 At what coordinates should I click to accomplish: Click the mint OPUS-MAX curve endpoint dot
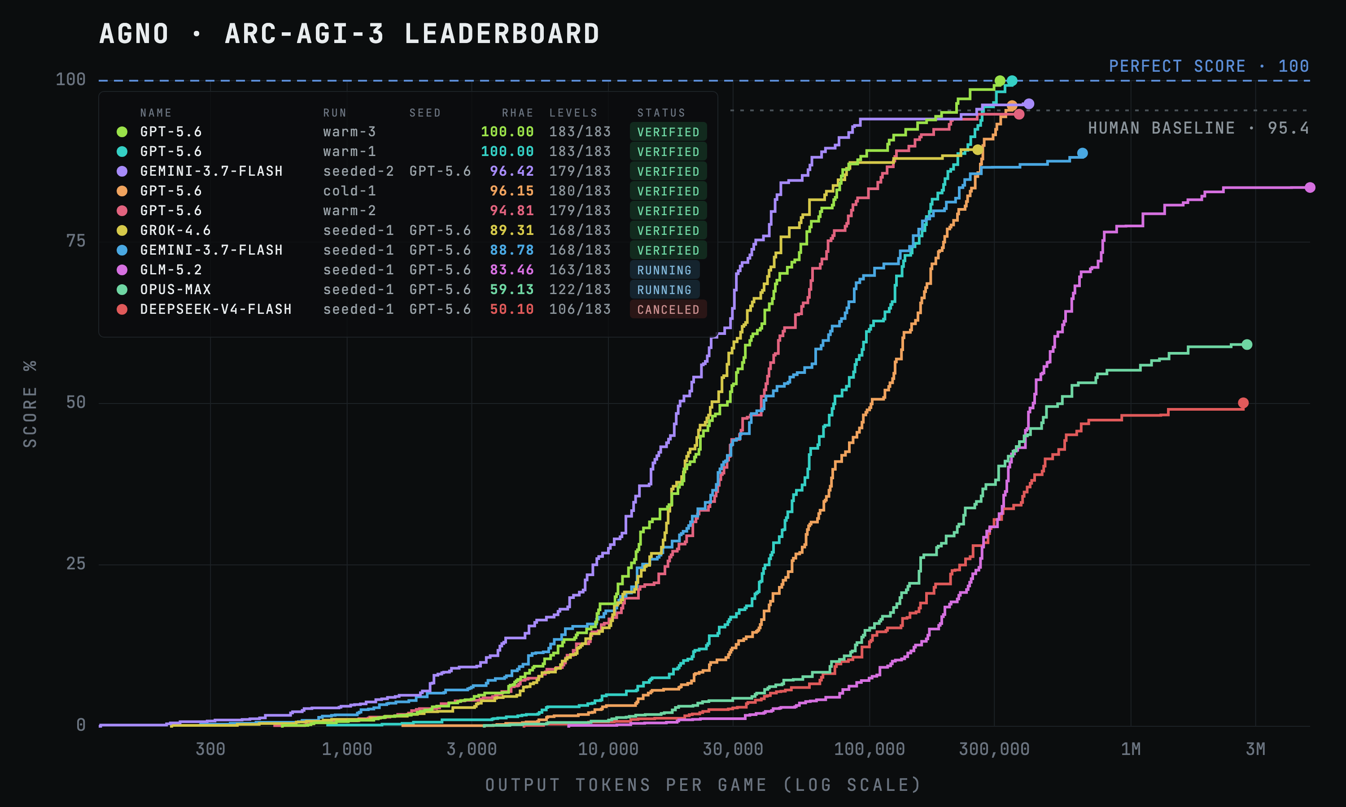(1247, 345)
